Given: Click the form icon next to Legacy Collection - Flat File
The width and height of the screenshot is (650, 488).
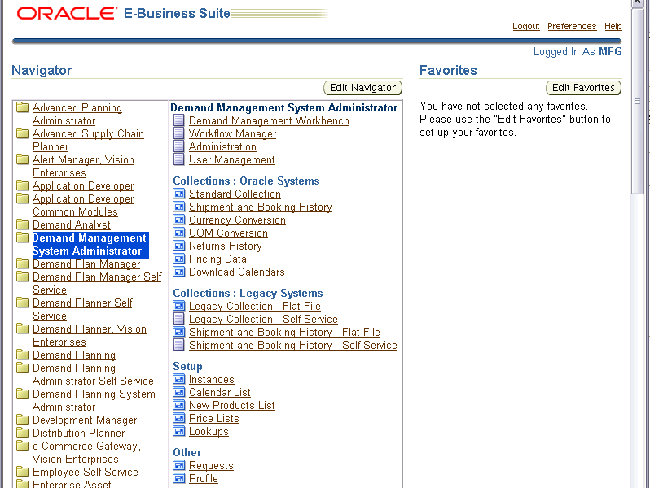Looking at the screenshot, I should 178,306.
